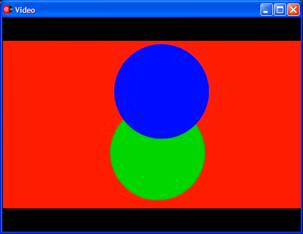Minimize the Video window
This screenshot has height=234, width=303.
pyautogui.click(x=266, y=9)
